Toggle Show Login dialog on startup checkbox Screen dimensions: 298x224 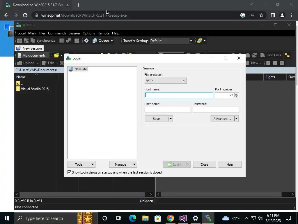click(x=69, y=172)
